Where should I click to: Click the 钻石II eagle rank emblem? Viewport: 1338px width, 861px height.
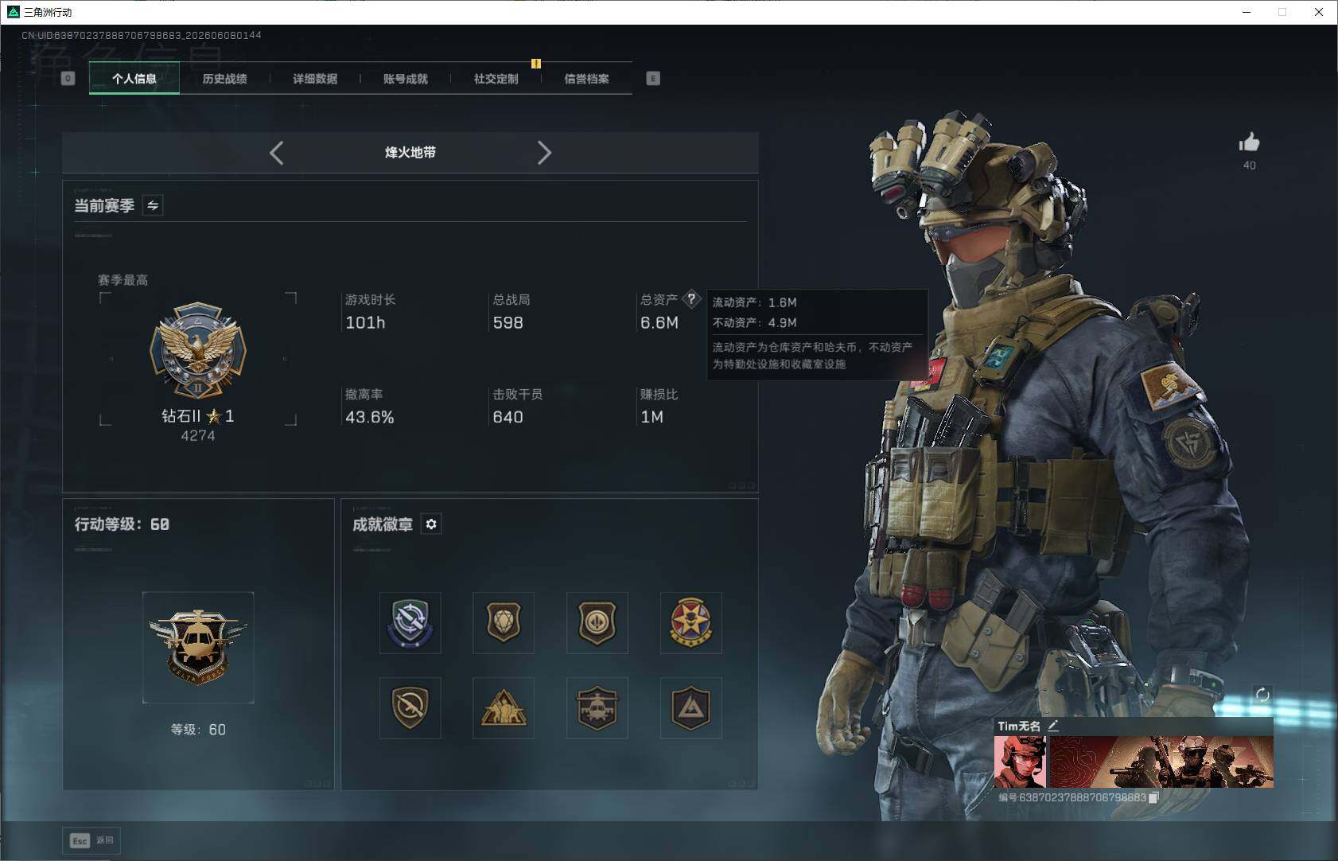tap(198, 350)
